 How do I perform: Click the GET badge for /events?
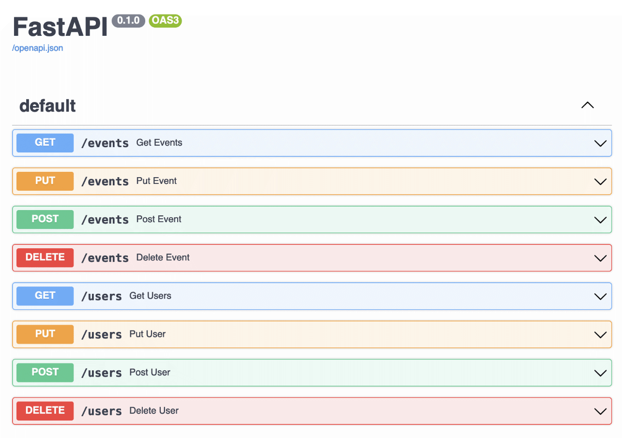(45, 143)
